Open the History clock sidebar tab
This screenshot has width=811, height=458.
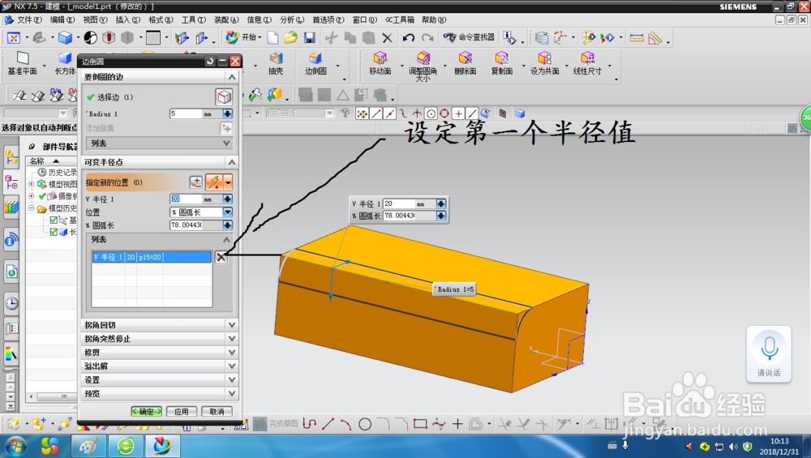[x=11, y=303]
